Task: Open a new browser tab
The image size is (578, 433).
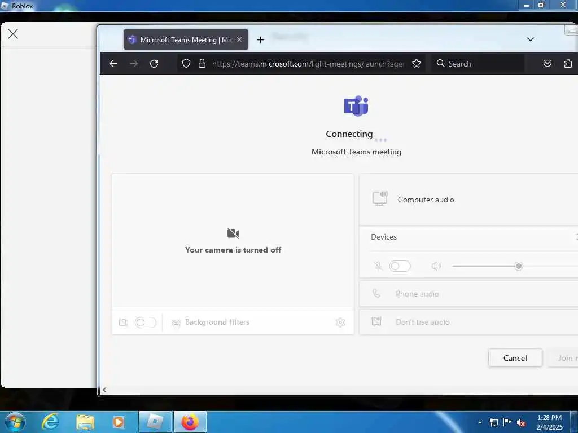Action: pyautogui.click(x=261, y=40)
